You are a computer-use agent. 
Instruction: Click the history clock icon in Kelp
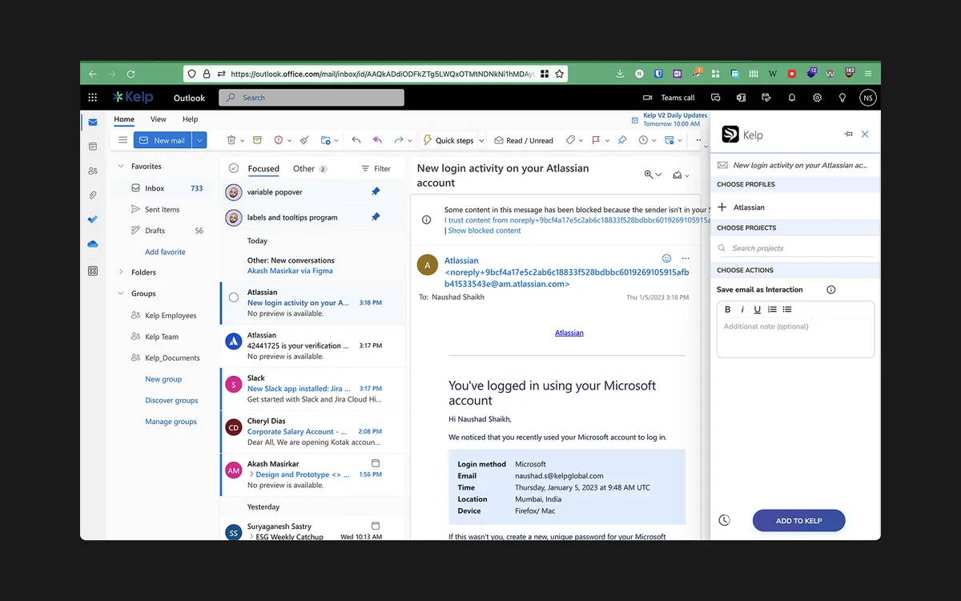pyautogui.click(x=724, y=520)
